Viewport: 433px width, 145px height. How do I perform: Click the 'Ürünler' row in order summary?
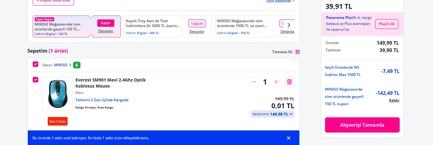tap(362, 43)
